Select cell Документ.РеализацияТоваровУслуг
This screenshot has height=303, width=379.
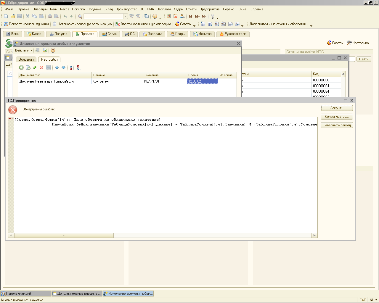point(55,81)
